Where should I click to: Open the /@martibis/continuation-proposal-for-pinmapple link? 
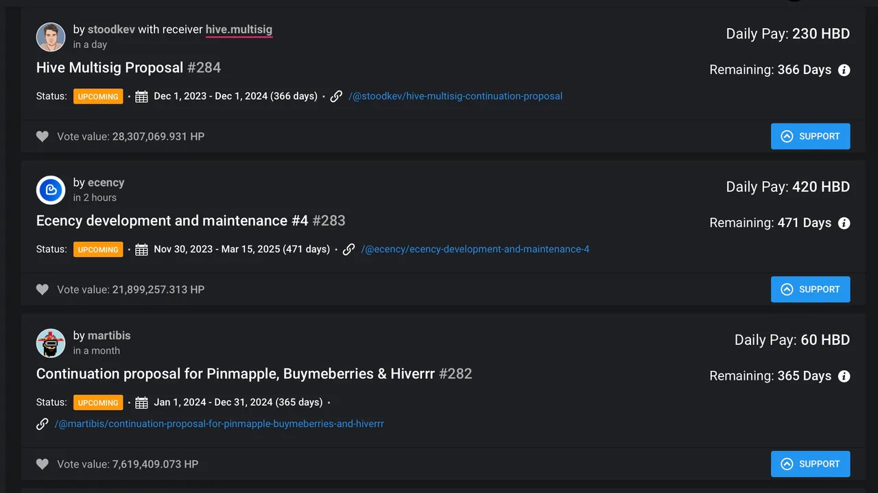pos(219,424)
